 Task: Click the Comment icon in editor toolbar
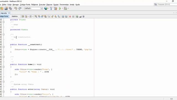point(77,17)
